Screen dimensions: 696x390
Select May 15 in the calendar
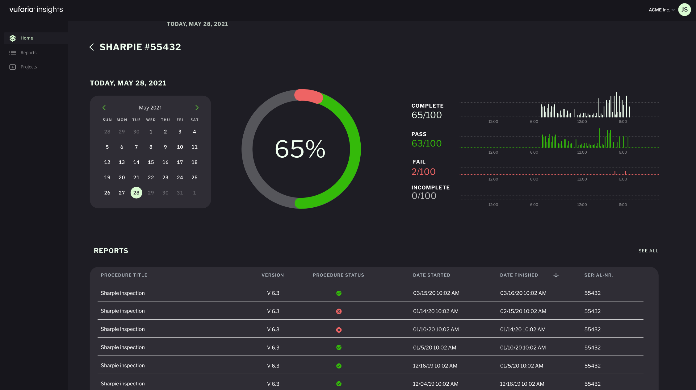click(151, 162)
